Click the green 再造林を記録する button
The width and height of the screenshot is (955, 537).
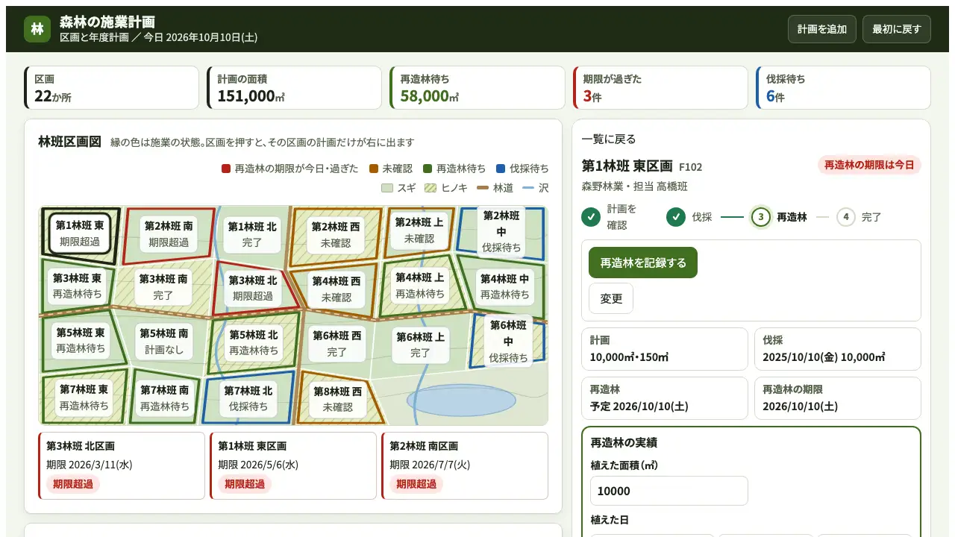(643, 263)
